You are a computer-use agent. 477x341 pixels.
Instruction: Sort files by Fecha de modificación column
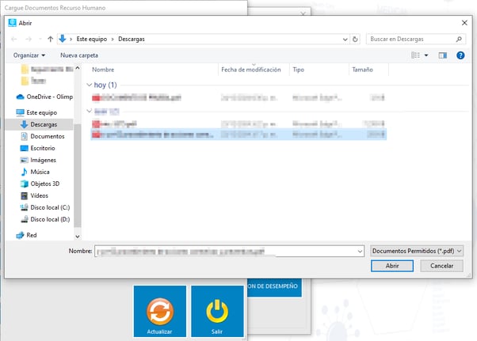click(251, 70)
